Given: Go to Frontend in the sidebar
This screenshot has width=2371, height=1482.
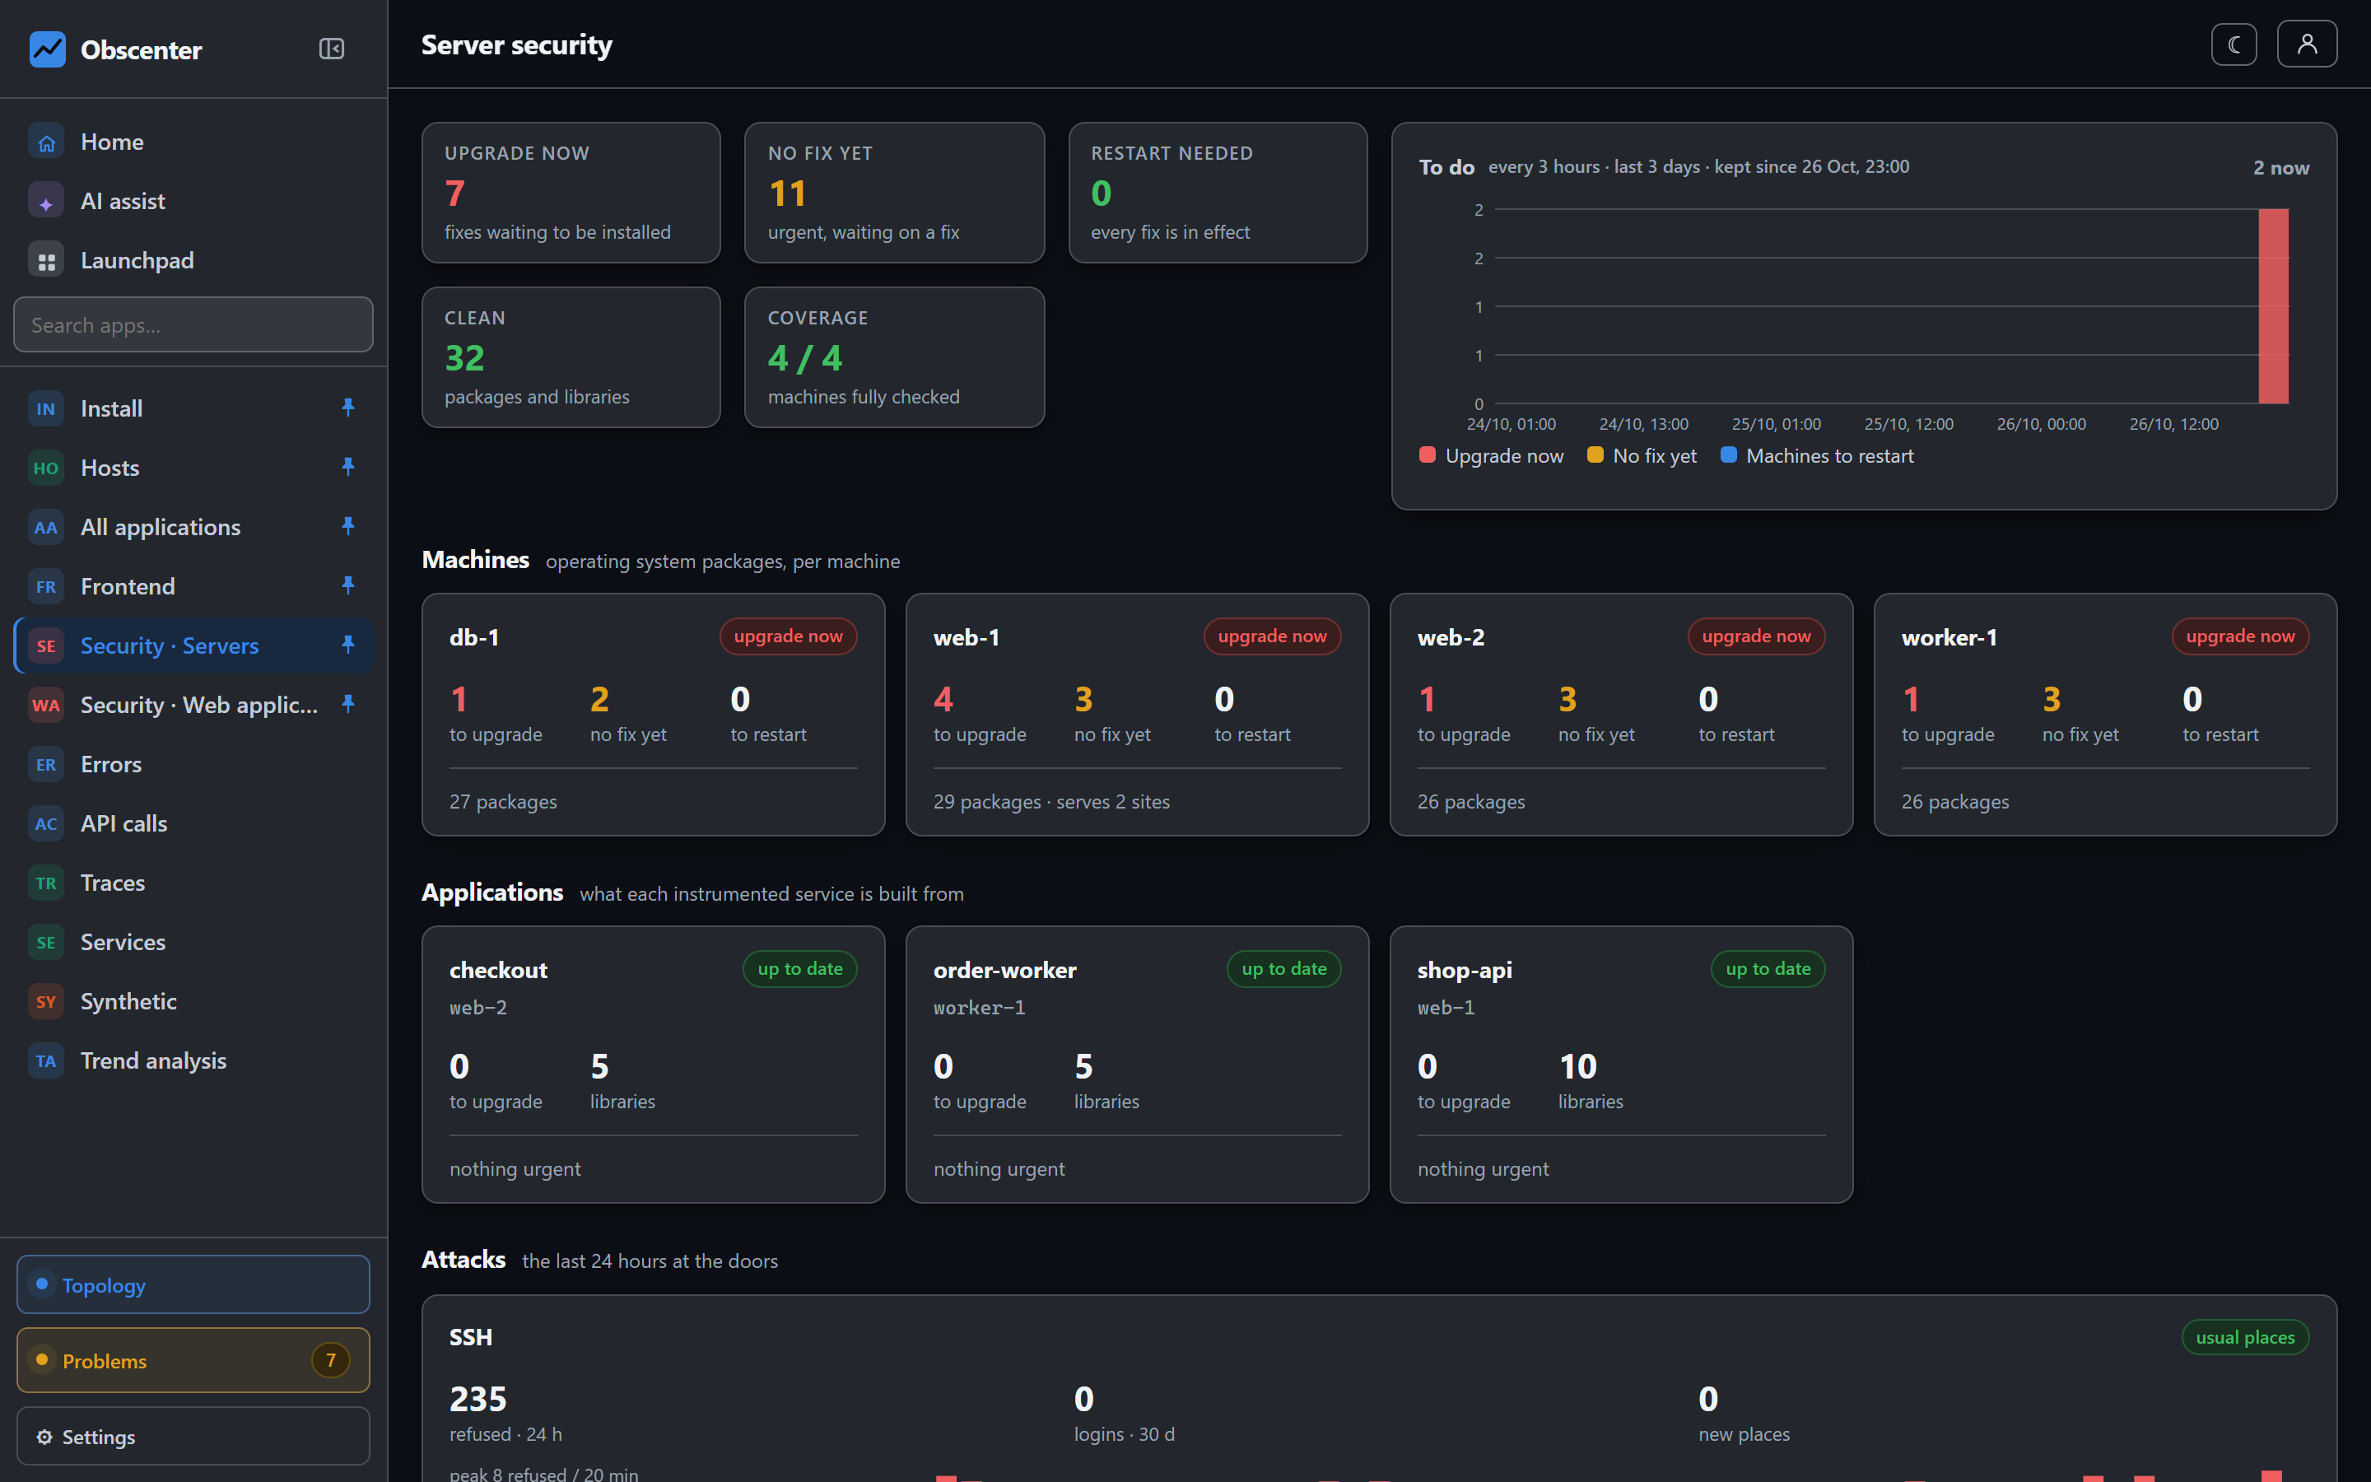Looking at the screenshot, I should [193, 586].
